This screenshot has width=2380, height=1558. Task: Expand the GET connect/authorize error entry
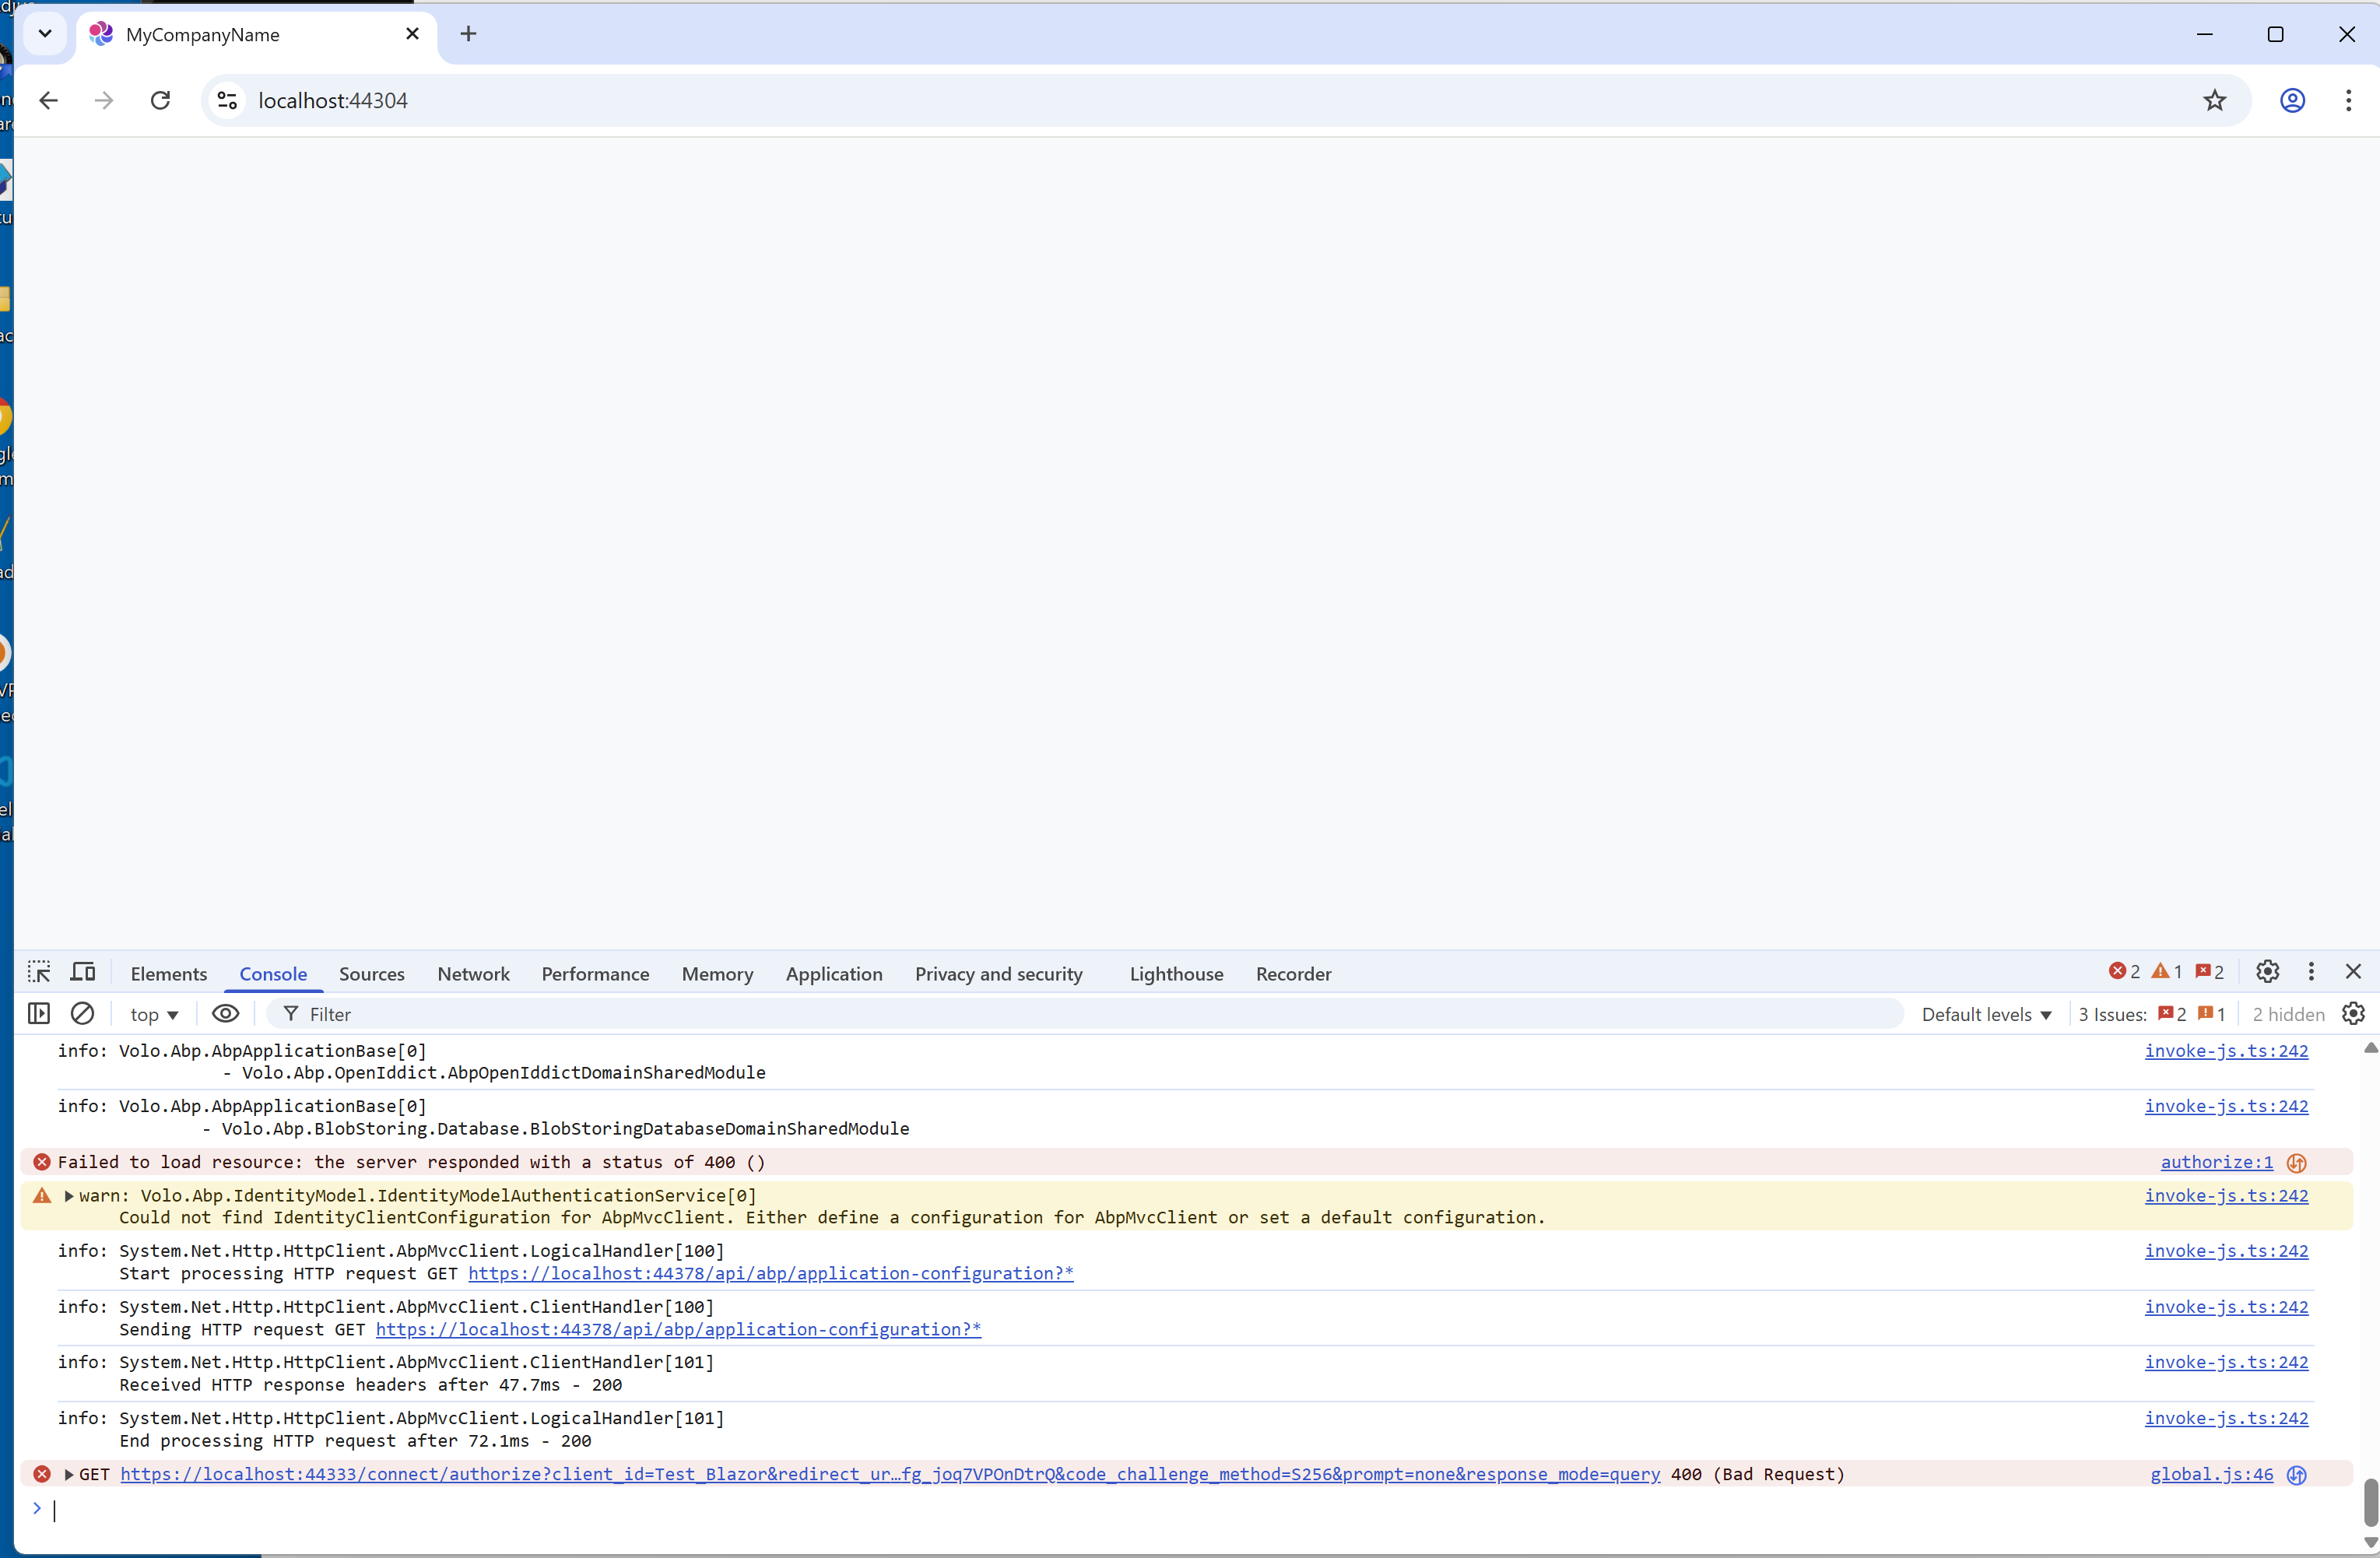click(x=69, y=1475)
